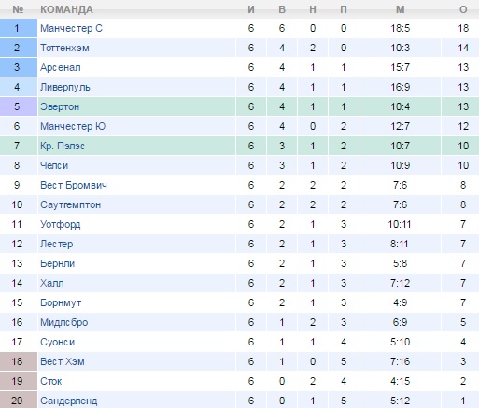Click the Сток team name
The image size is (479, 408).
point(51,381)
